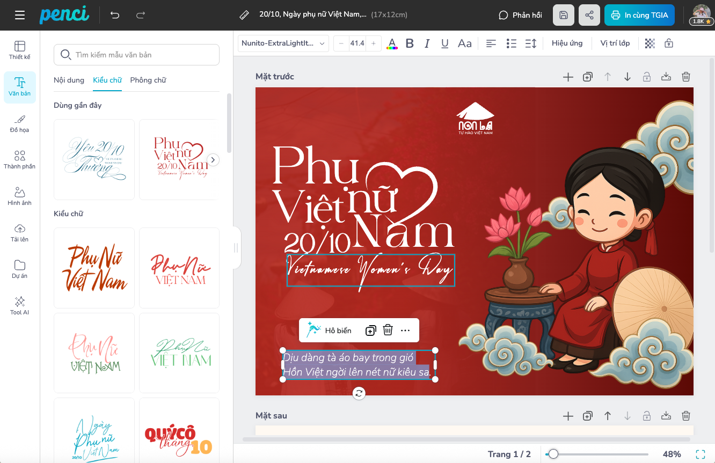
Task: Open the Tool AI sidebar panel
Action: pos(20,305)
